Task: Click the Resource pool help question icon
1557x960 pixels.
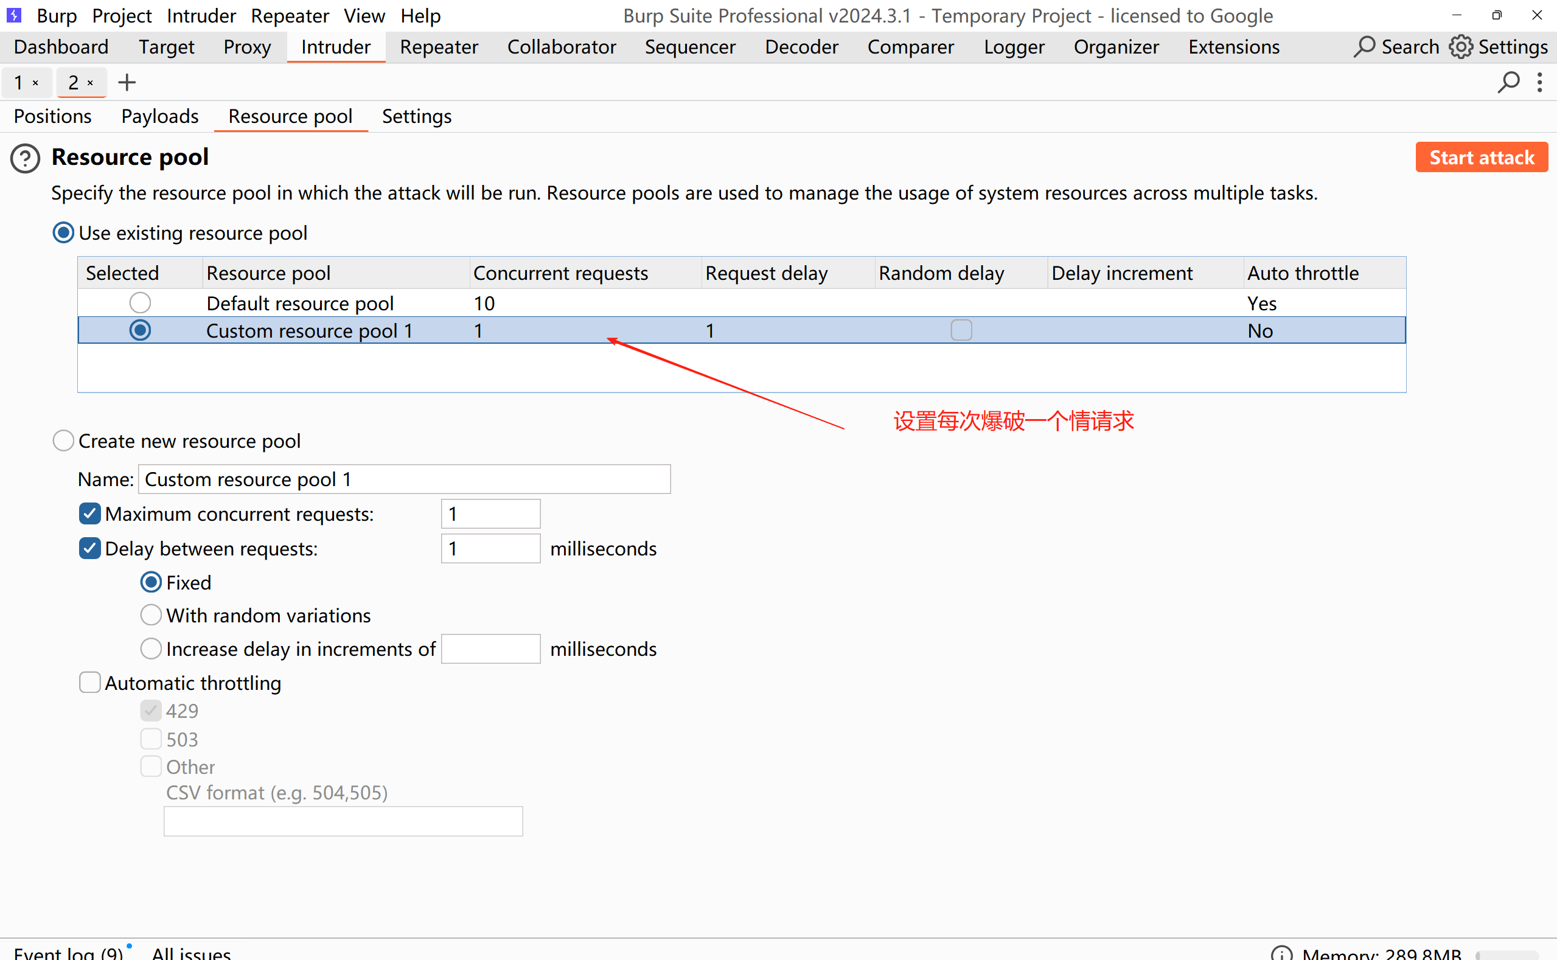Action: pos(26,159)
